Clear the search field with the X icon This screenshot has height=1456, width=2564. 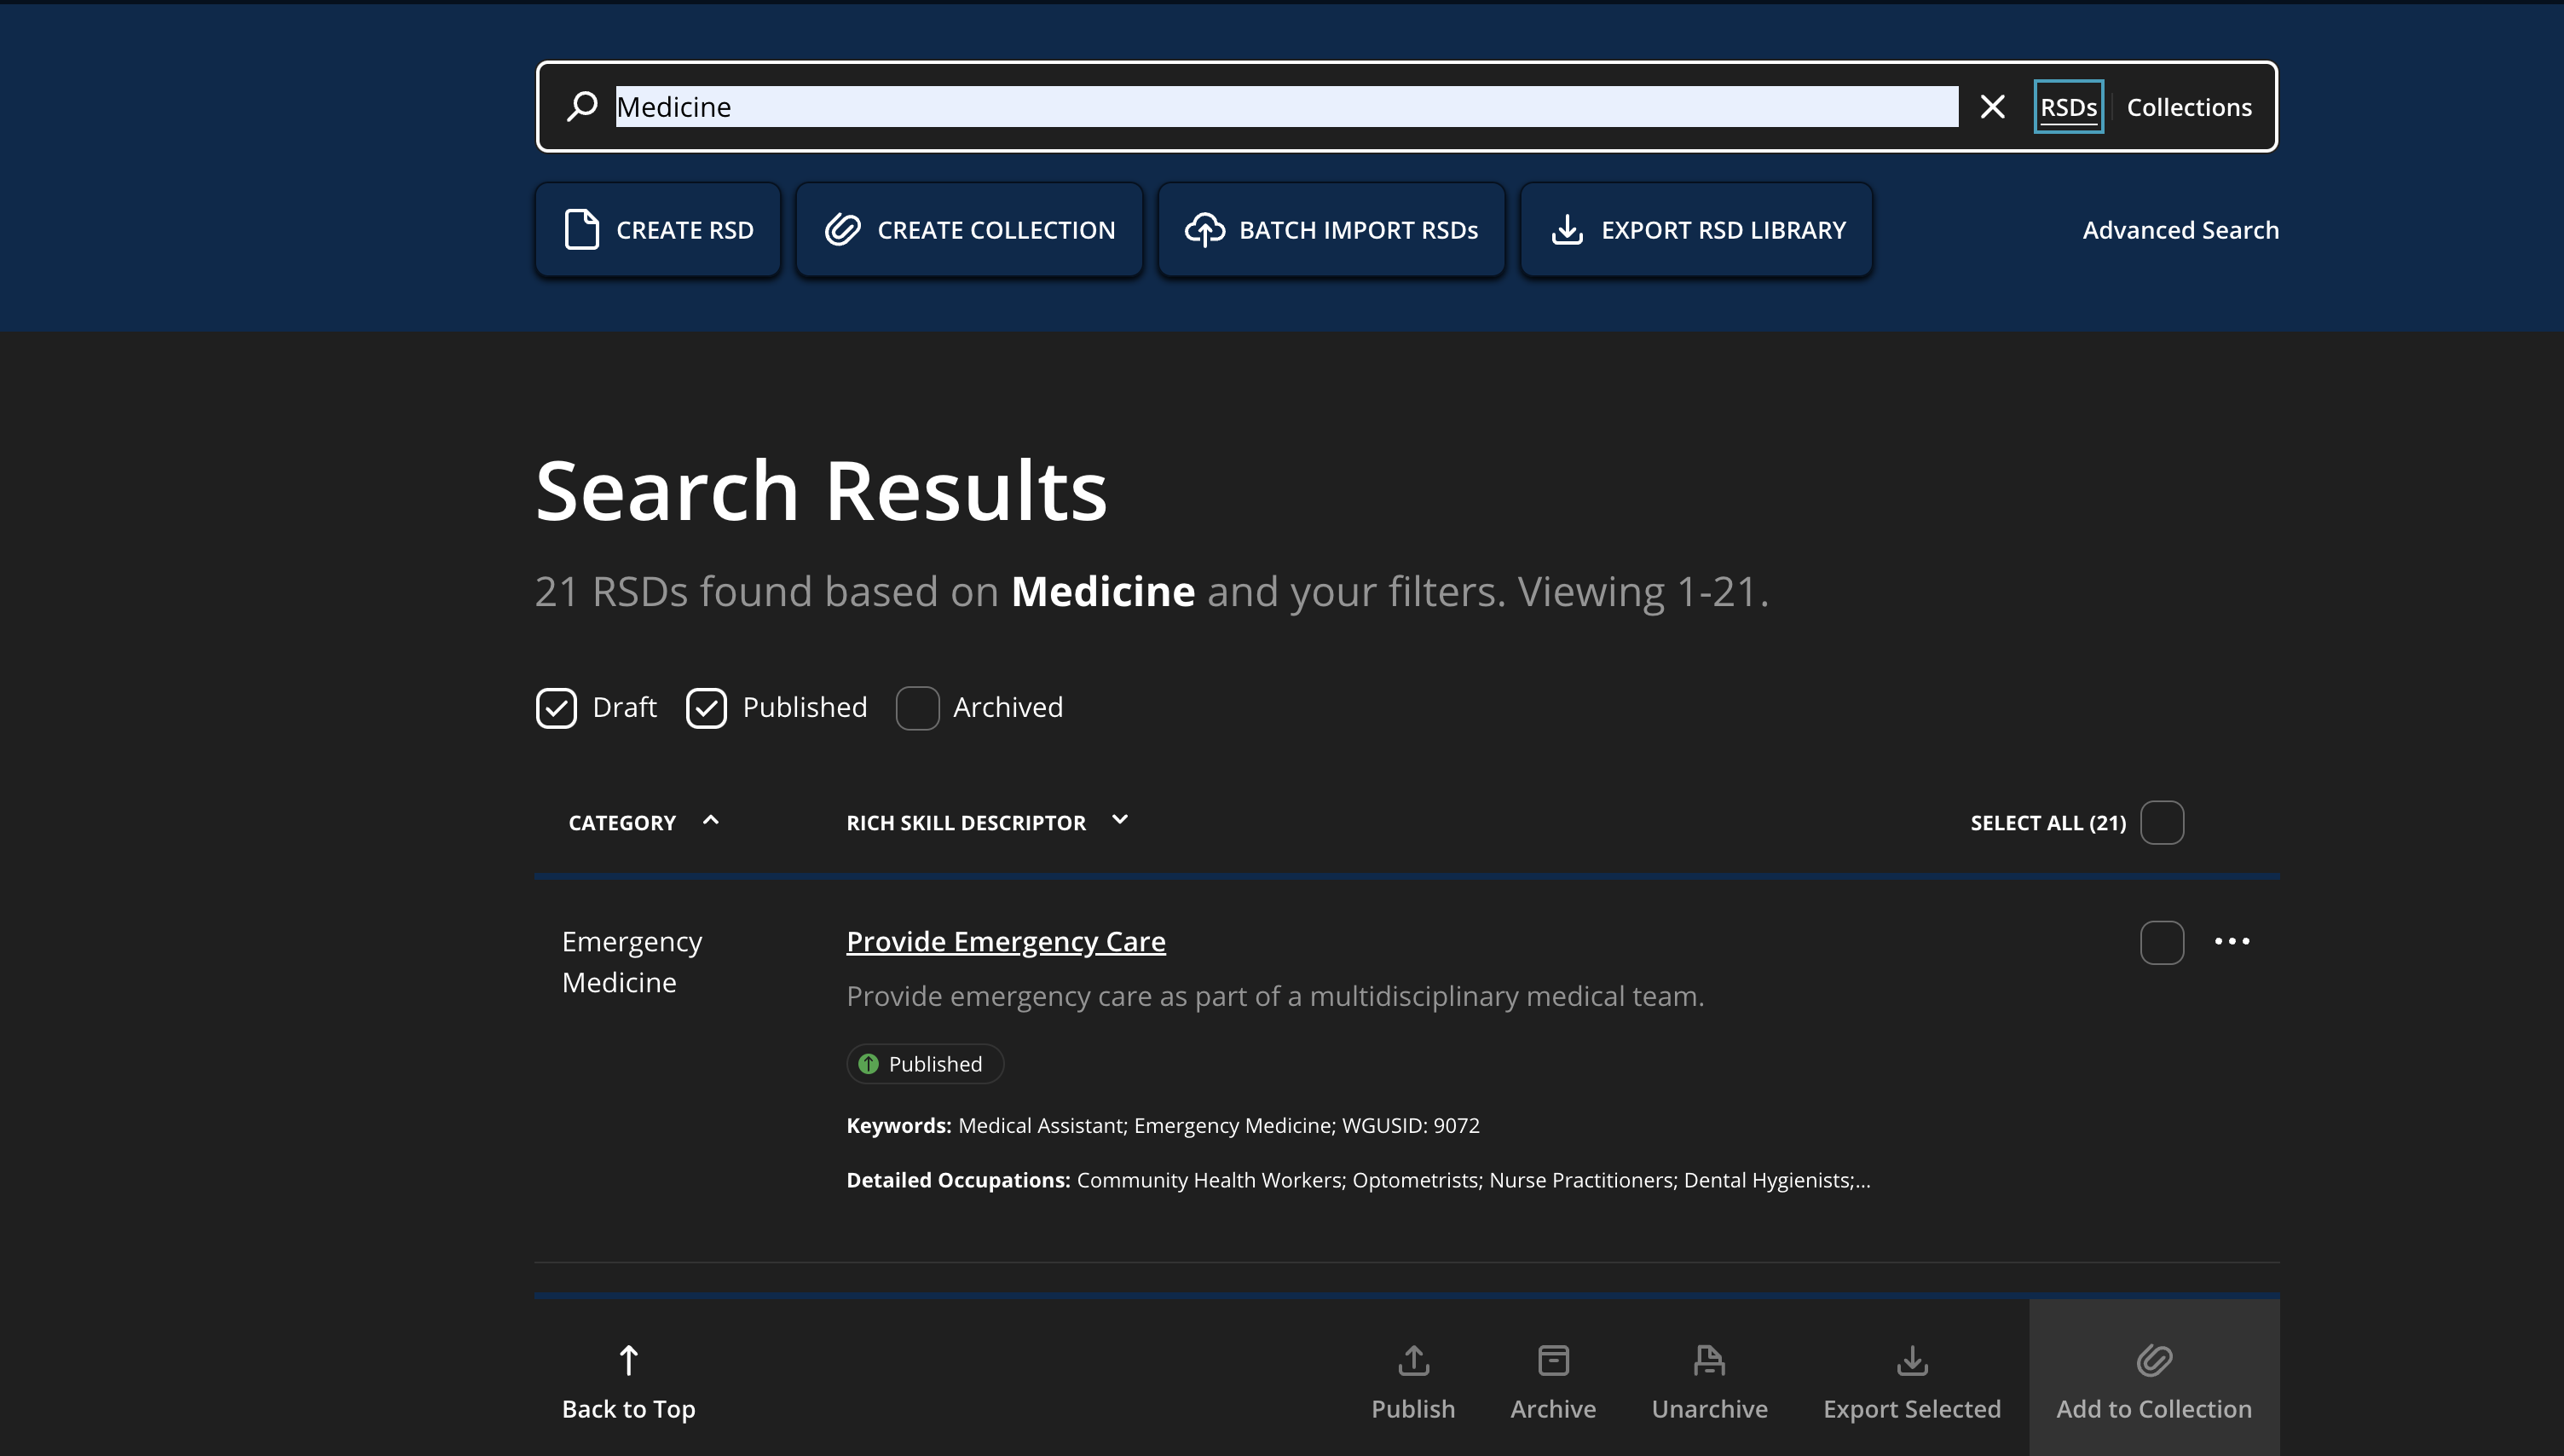click(x=1992, y=106)
